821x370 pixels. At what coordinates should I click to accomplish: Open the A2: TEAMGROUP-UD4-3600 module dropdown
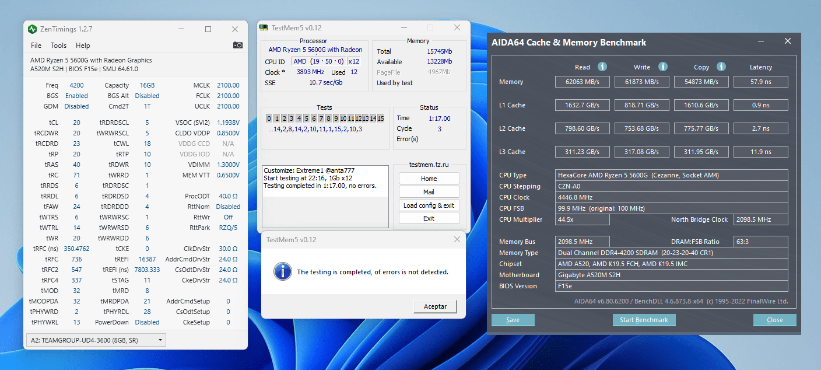(96, 340)
